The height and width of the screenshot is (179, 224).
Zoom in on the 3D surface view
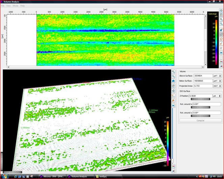tap(173, 71)
